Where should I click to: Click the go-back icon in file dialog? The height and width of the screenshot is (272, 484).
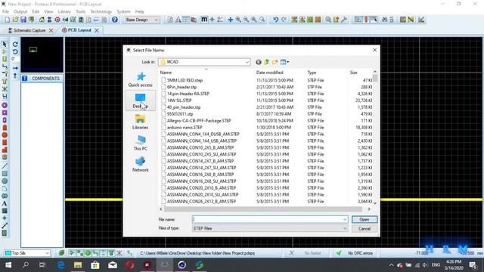tap(259, 62)
